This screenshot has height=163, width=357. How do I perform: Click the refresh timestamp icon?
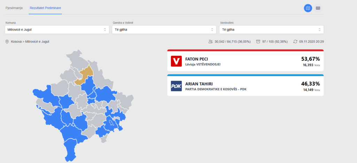[x=295, y=42]
